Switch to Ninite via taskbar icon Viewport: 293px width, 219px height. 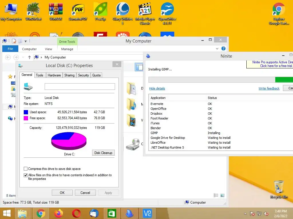click(130, 213)
